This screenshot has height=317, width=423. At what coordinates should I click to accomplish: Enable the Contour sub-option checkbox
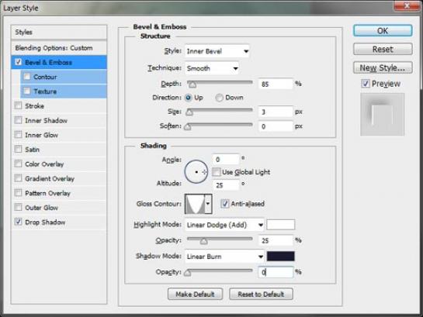pyautogui.click(x=26, y=77)
